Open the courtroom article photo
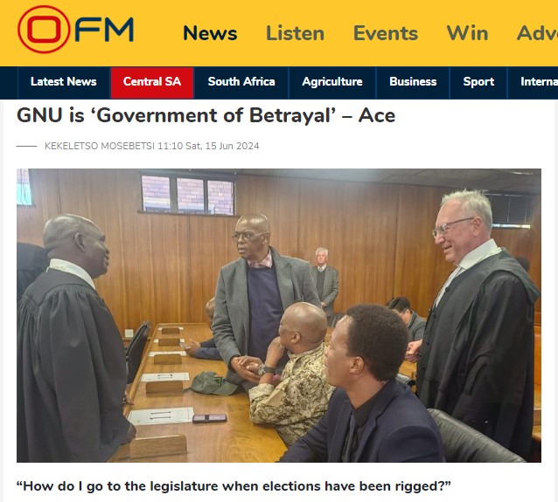Image resolution: width=558 pixels, height=502 pixels. pos(279,315)
